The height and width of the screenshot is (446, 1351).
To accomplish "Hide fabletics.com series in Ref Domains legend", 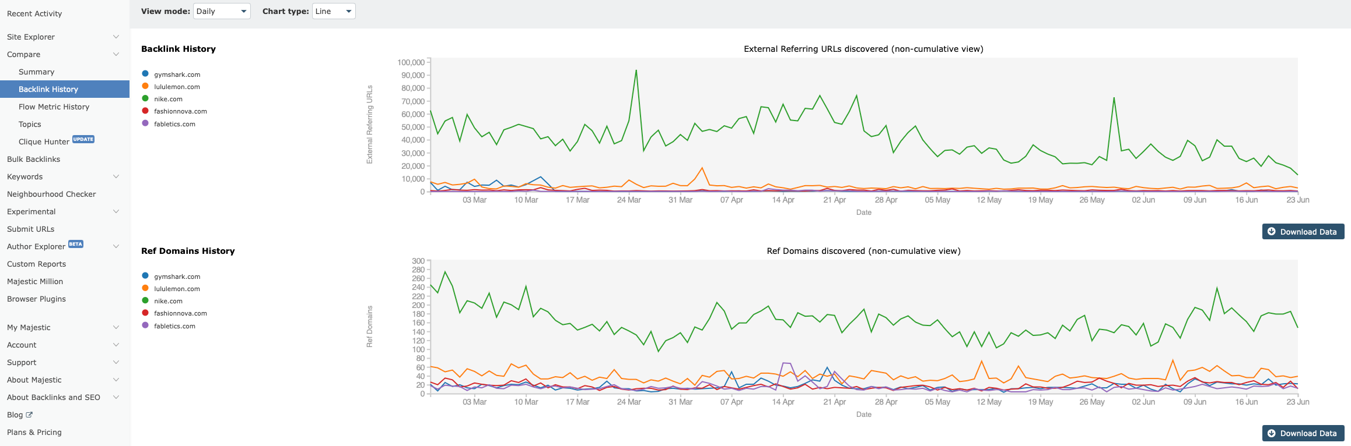I will (174, 326).
